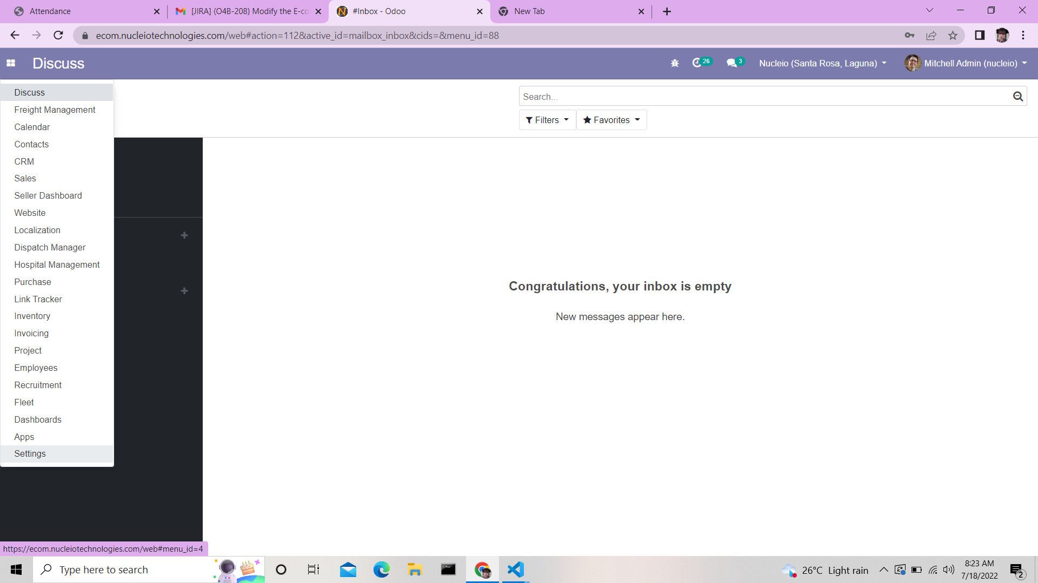Open Dispatch Manager app
Screen dimensions: 1038x583
point(57,247)
